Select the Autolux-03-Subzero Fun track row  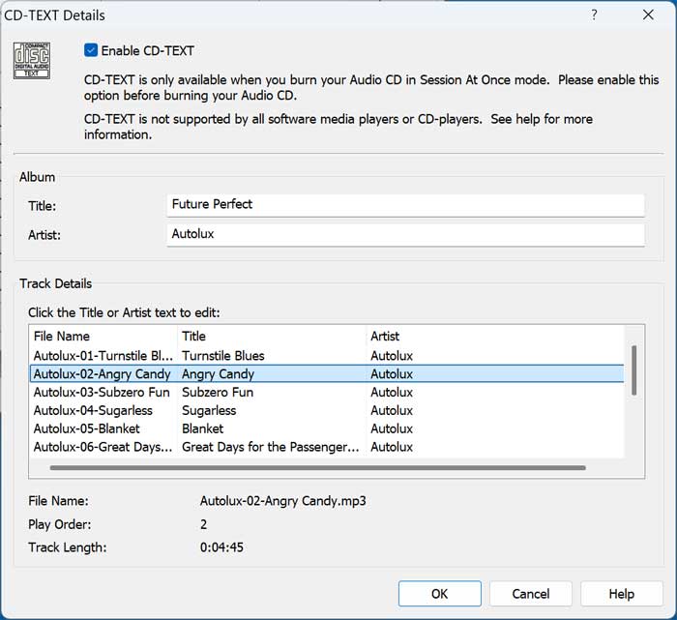click(x=101, y=393)
